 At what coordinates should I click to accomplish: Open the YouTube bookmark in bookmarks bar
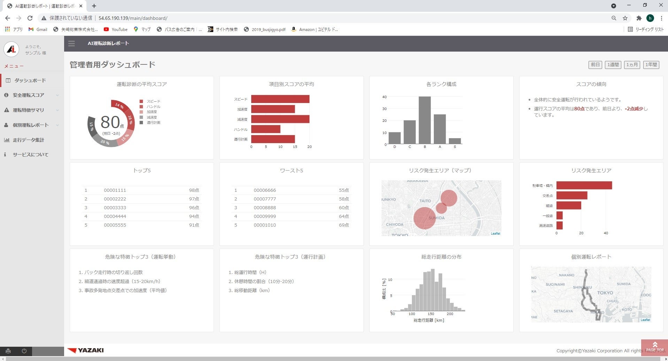pos(116,30)
